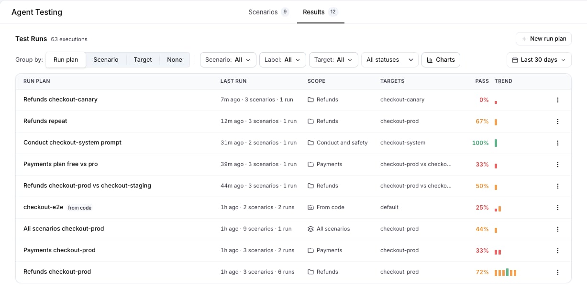Click trend bars for Refunds checkout-prod
This screenshot has height=289, width=587.
click(506, 273)
